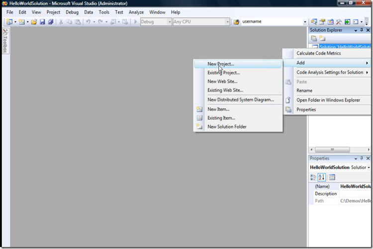The width and height of the screenshot is (373, 249).
Task: Click the Redo arrow icon
Action: coord(100,22)
